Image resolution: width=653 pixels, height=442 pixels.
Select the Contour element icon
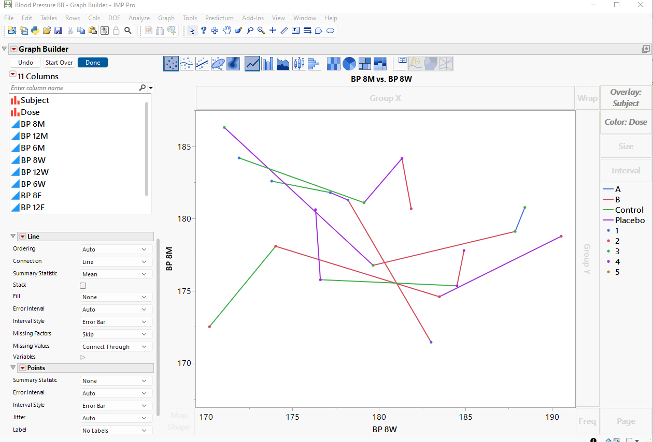coord(233,64)
